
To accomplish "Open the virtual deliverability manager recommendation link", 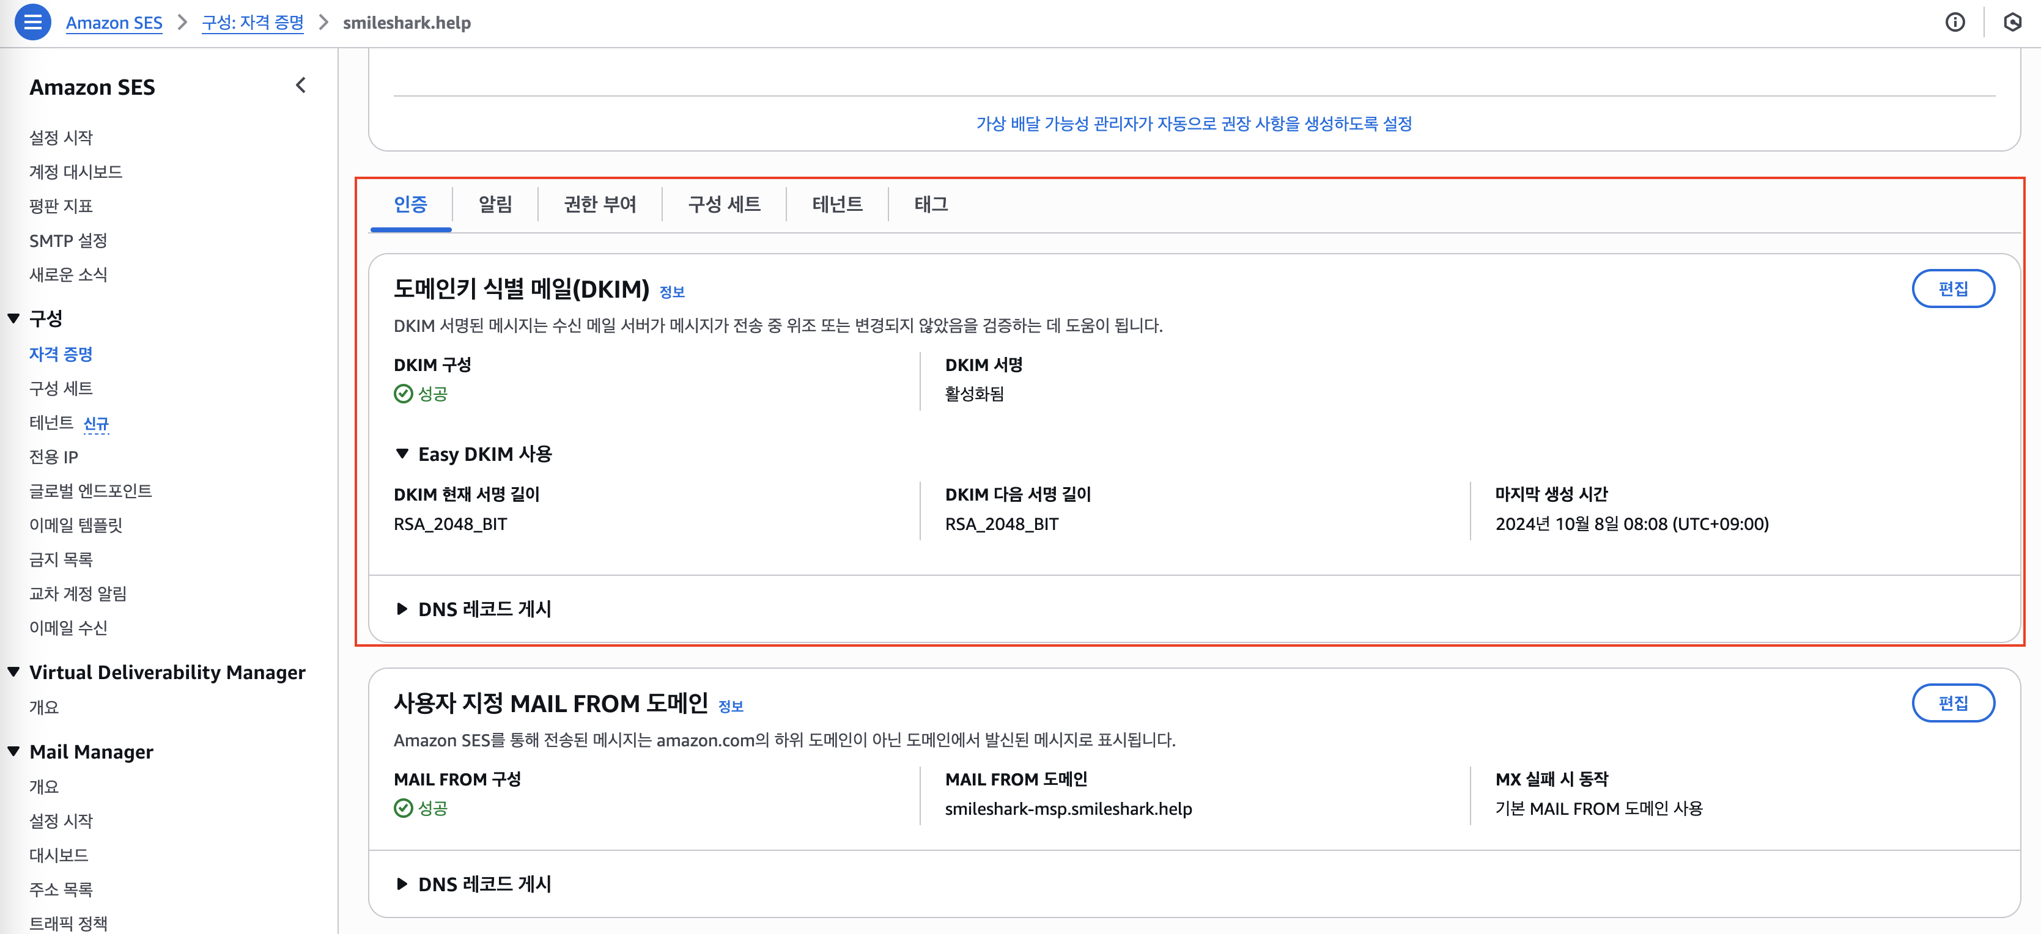I will click(x=1193, y=123).
